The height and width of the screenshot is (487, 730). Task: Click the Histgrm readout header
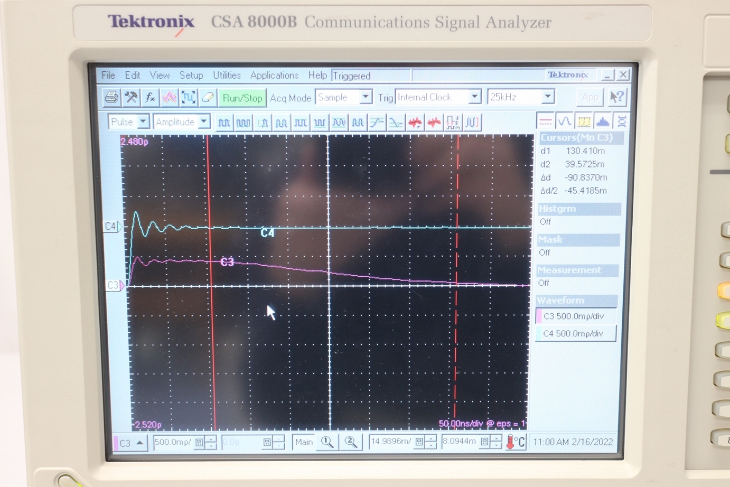coord(579,209)
